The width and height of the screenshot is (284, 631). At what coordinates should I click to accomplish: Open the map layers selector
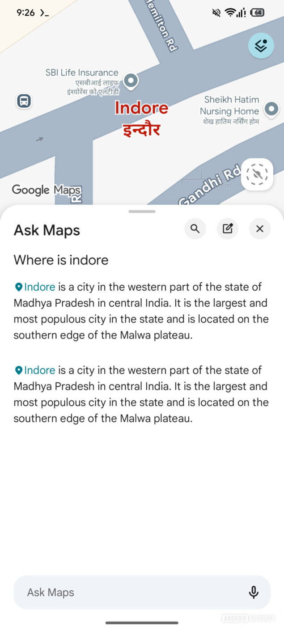(261, 46)
